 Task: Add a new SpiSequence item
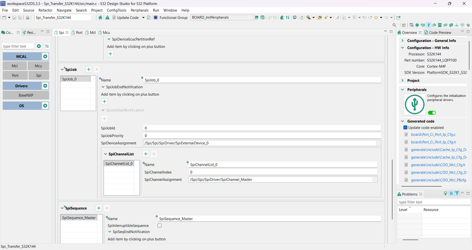pos(99,208)
